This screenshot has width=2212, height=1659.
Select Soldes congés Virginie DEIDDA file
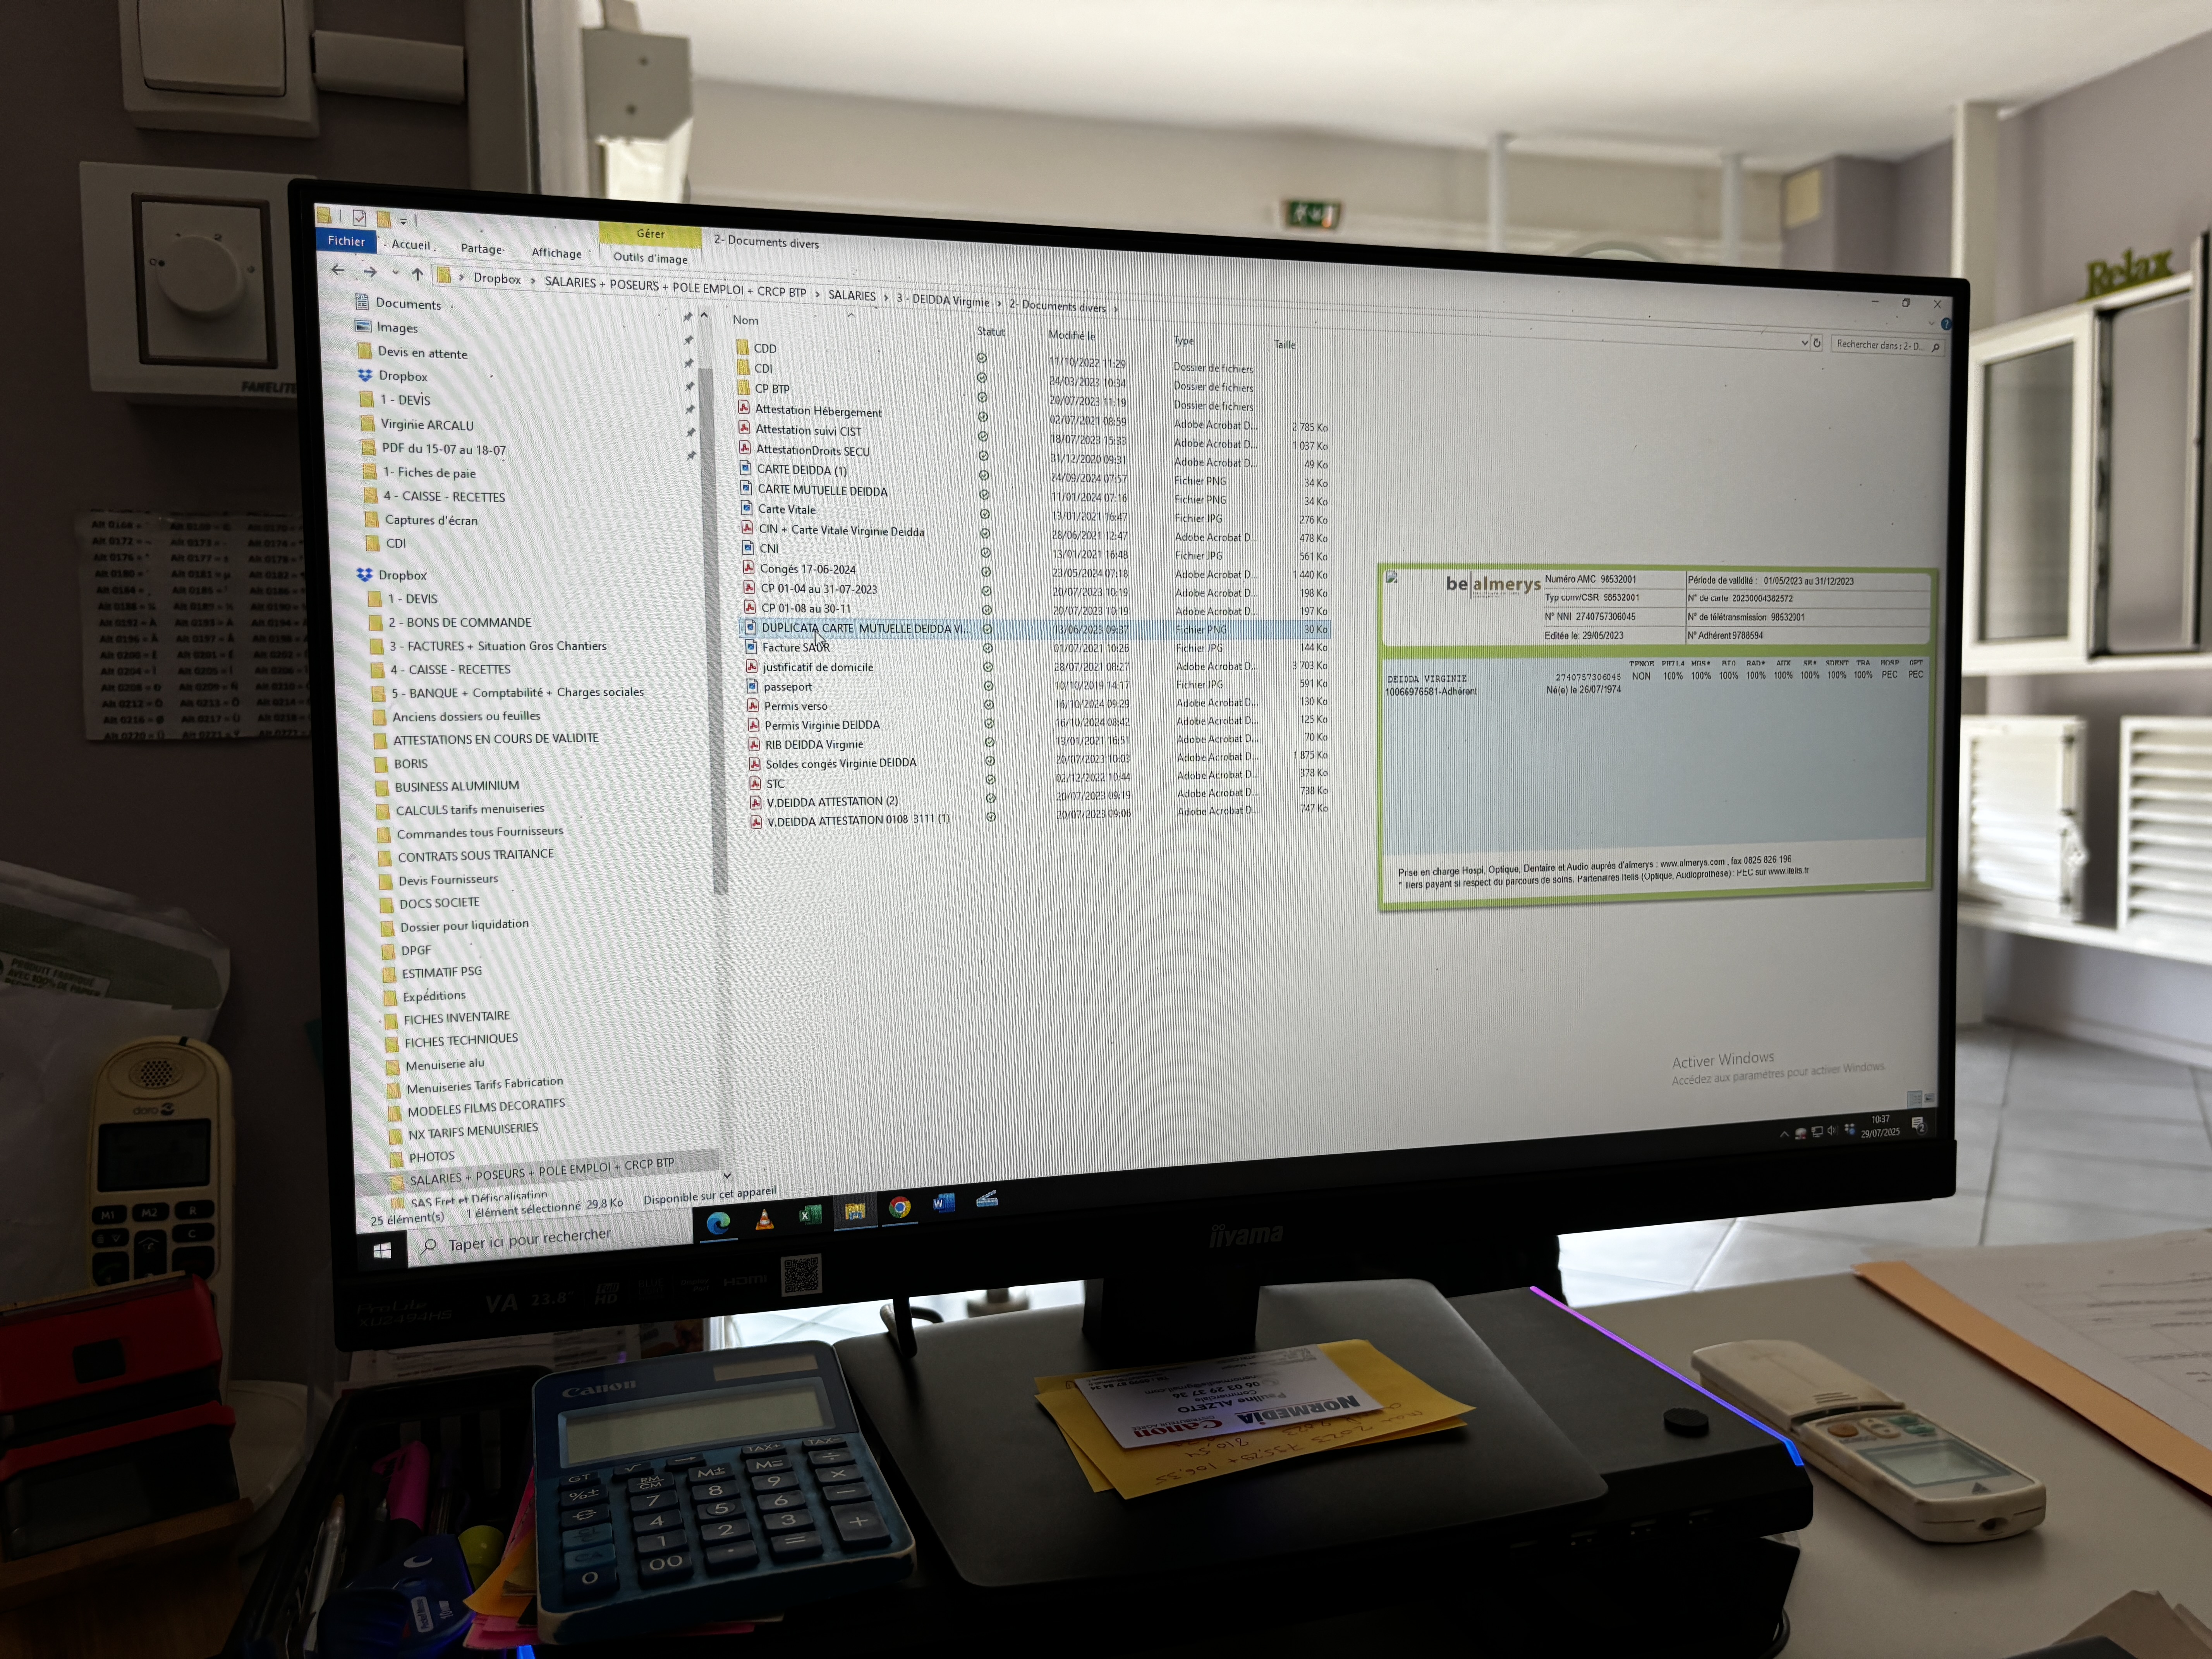click(840, 763)
